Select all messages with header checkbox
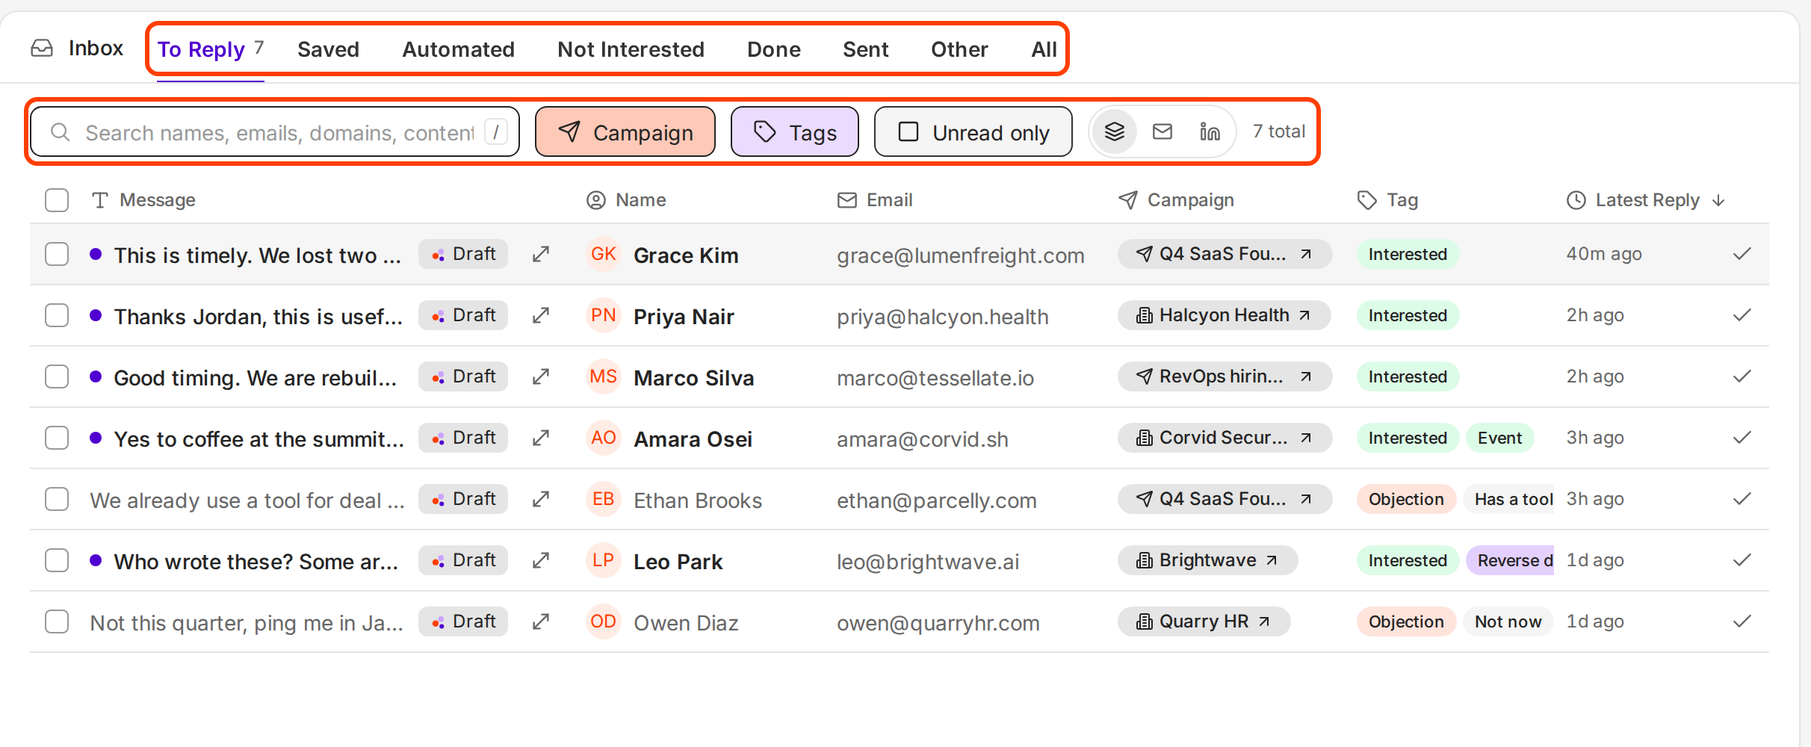The width and height of the screenshot is (1811, 747). point(57,200)
